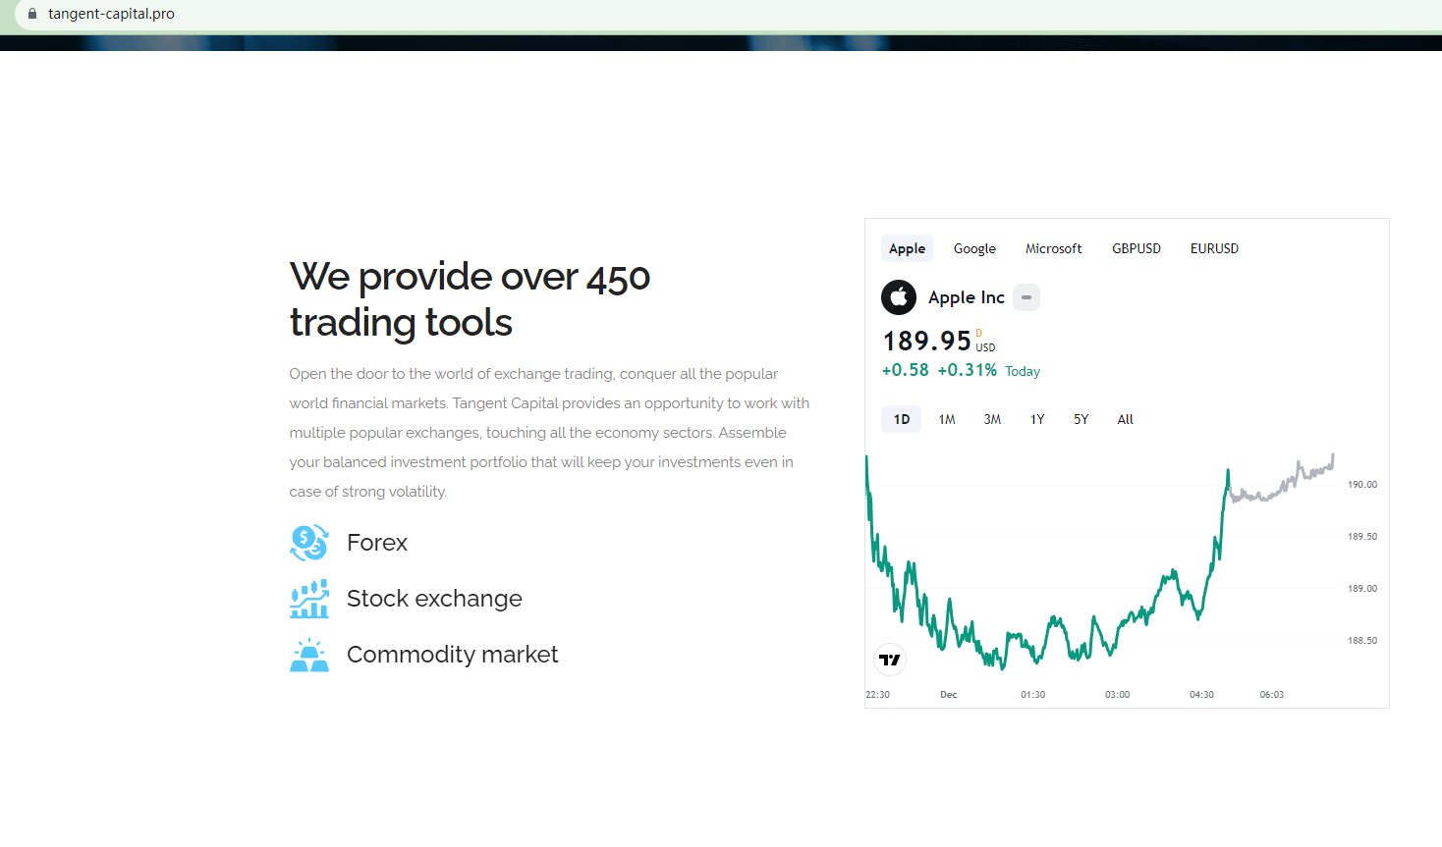Click the Commodity market gold bars icon
Viewport: 1442px width, 847px height.
click(308, 655)
